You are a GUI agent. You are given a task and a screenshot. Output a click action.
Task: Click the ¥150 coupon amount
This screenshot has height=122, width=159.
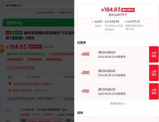click(85, 91)
